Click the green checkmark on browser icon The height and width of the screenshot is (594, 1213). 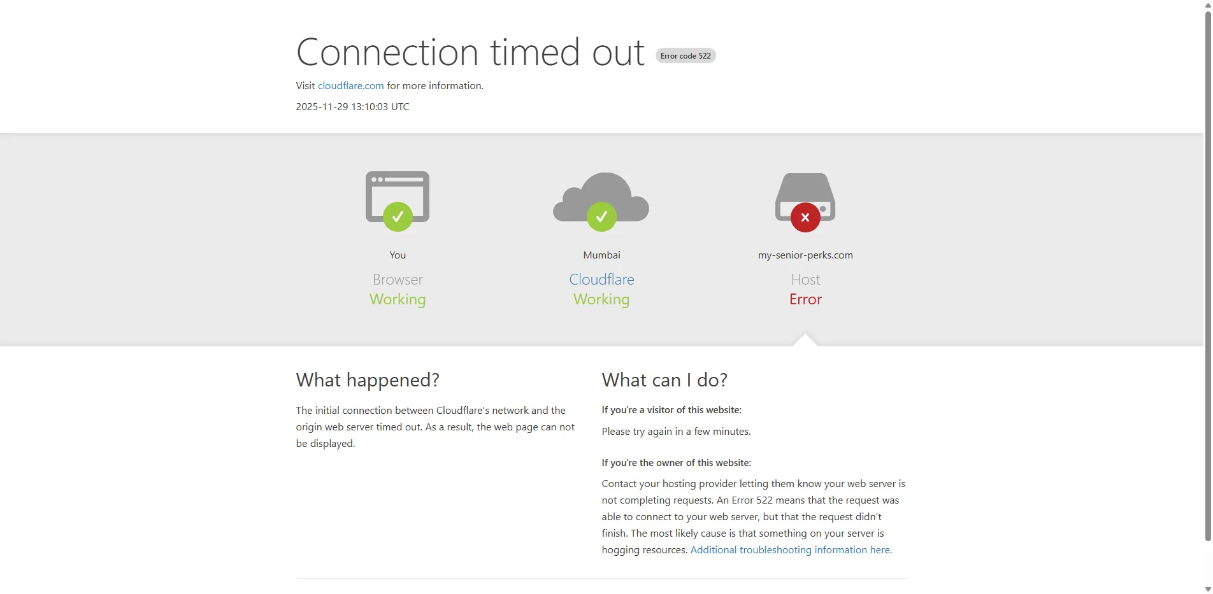pos(398,217)
